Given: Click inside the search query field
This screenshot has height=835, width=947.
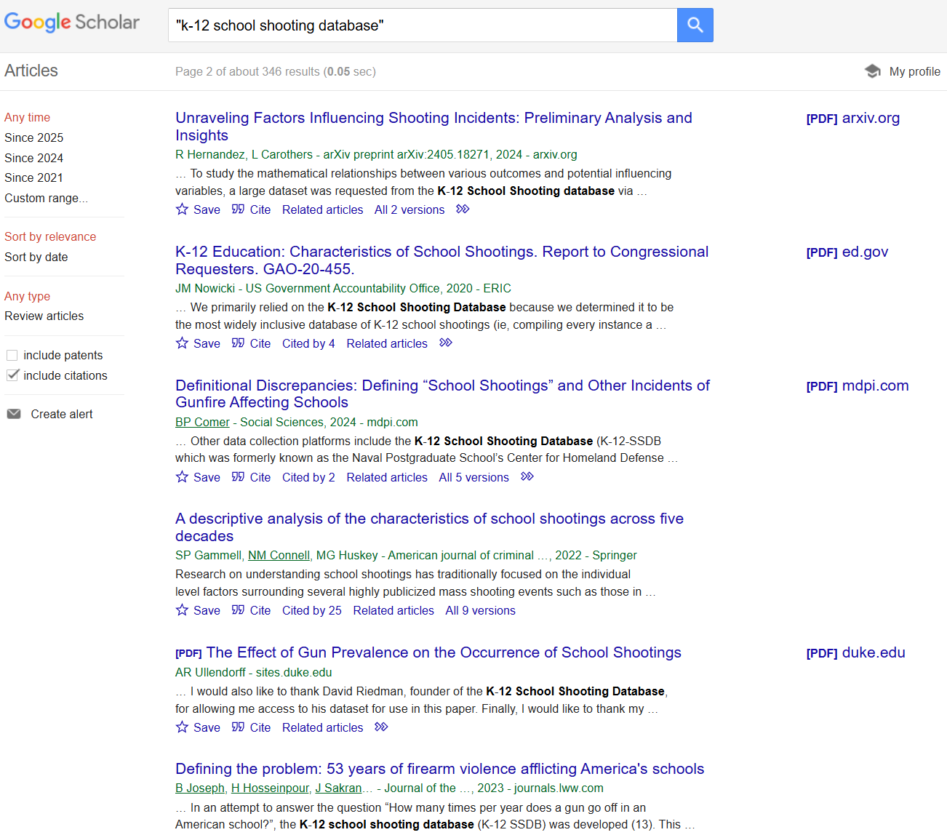Looking at the screenshot, I should click(x=423, y=25).
